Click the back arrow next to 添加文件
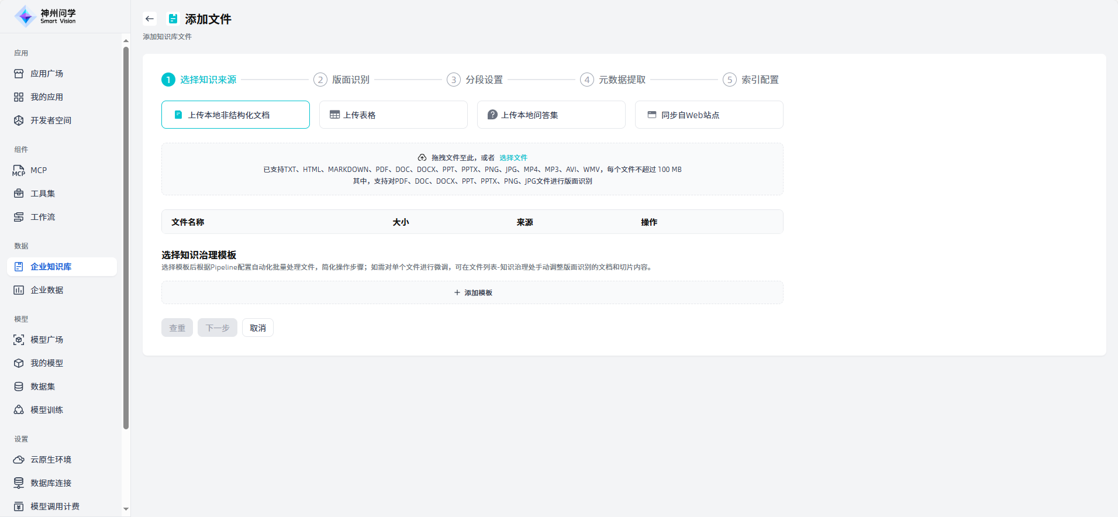Screen dimensions: 1118x517 coord(150,19)
